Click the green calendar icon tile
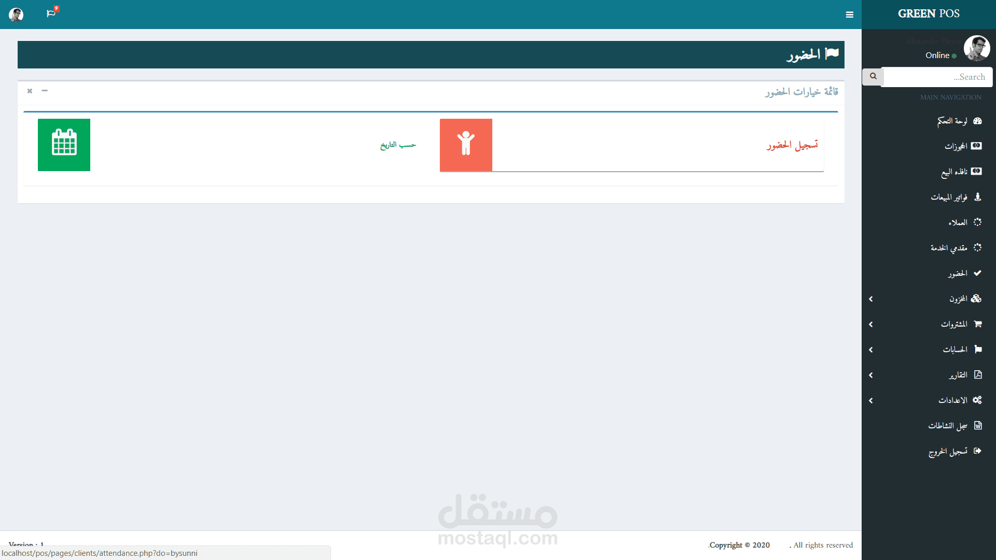996x560 pixels. tap(64, 145)
